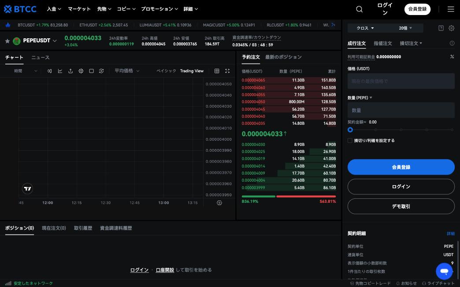
Task: Switch to the ニュース tab
Action: [x=41, y=57]
